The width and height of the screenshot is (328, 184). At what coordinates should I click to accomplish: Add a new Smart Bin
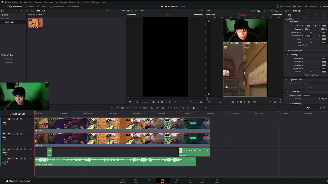[x=25, y=55]
